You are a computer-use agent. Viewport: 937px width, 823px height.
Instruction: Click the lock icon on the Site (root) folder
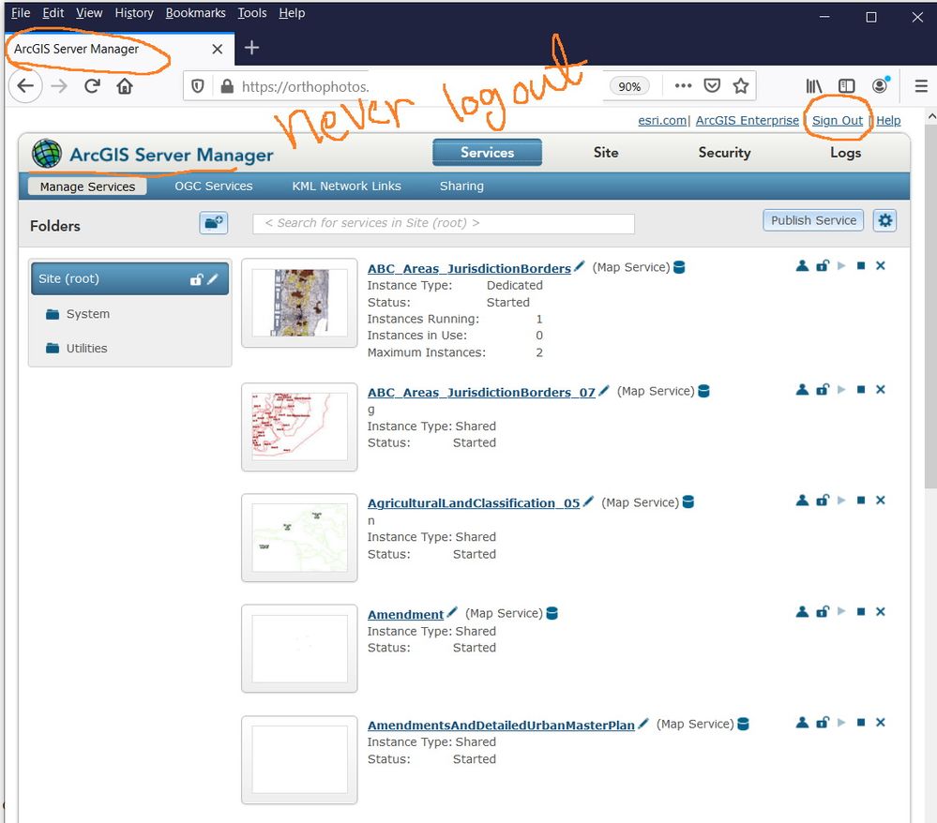pos(196,279)
